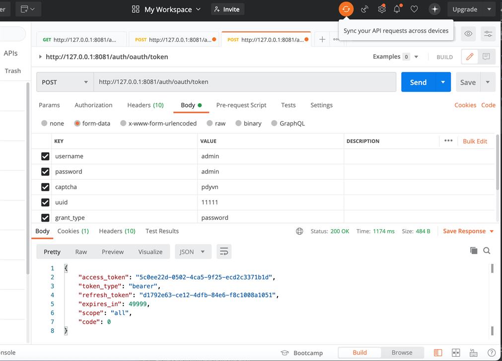Switch to Browse mode
This screenshot has height=361, width=502.
point(402,353)
